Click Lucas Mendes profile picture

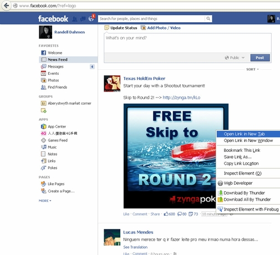[112, 237]
